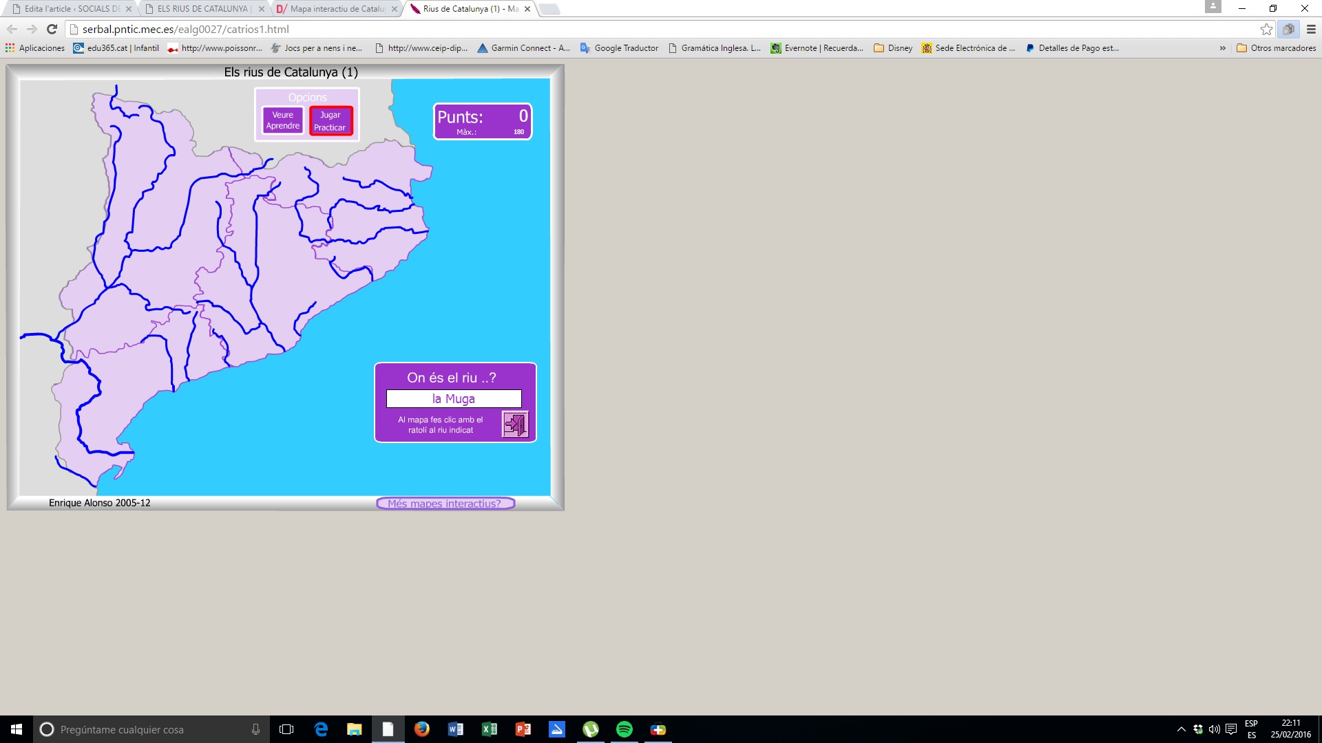Open Més mapes interactius link

click(x=445, y=504)
